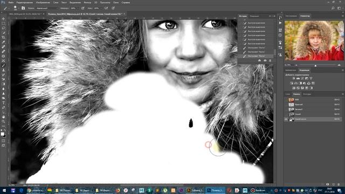Show the Синий channel
This screenshot has height=194, width=345.
(x=286, y=114)
